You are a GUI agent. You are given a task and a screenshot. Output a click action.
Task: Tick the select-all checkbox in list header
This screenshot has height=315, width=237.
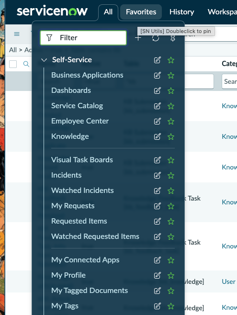click(13, 64)
